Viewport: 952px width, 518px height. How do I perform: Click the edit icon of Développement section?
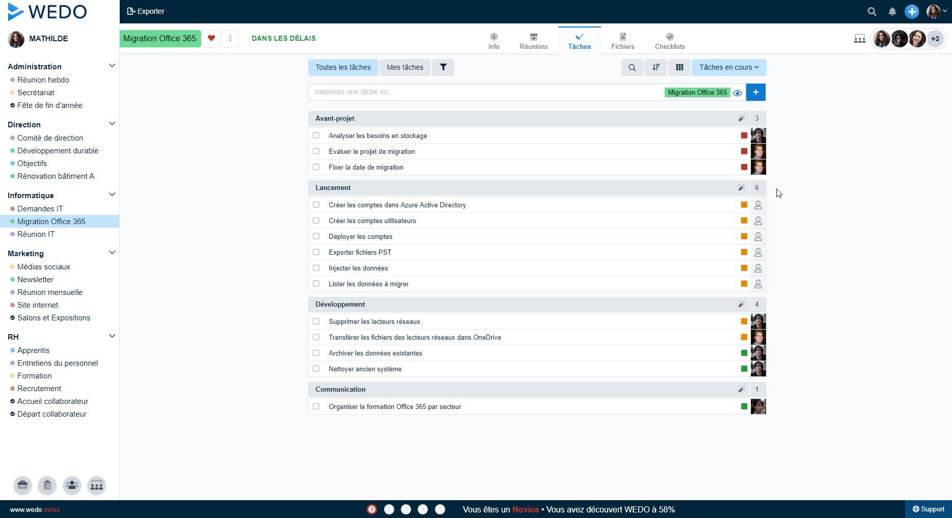coord(741,305)
